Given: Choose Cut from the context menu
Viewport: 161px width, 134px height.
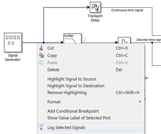Looking at the screenshot, I should [x=91, y=48].
